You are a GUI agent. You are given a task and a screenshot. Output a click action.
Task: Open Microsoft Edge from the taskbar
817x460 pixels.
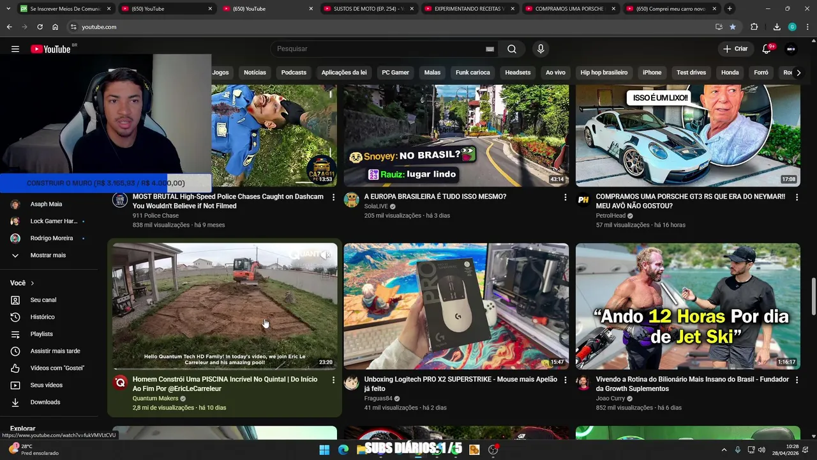343,450
